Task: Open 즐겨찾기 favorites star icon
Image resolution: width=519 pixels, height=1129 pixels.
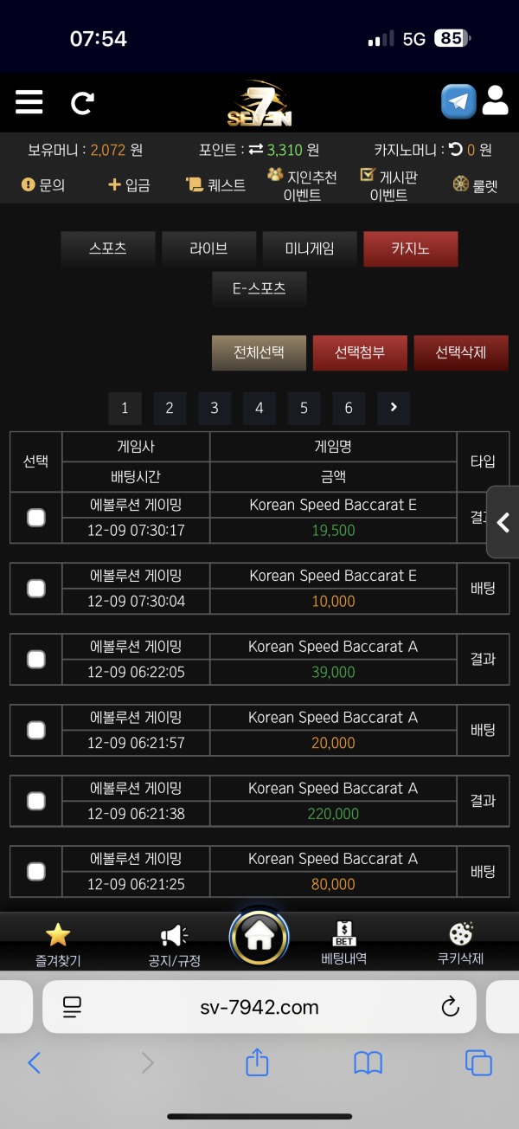Action: point(58,935)
